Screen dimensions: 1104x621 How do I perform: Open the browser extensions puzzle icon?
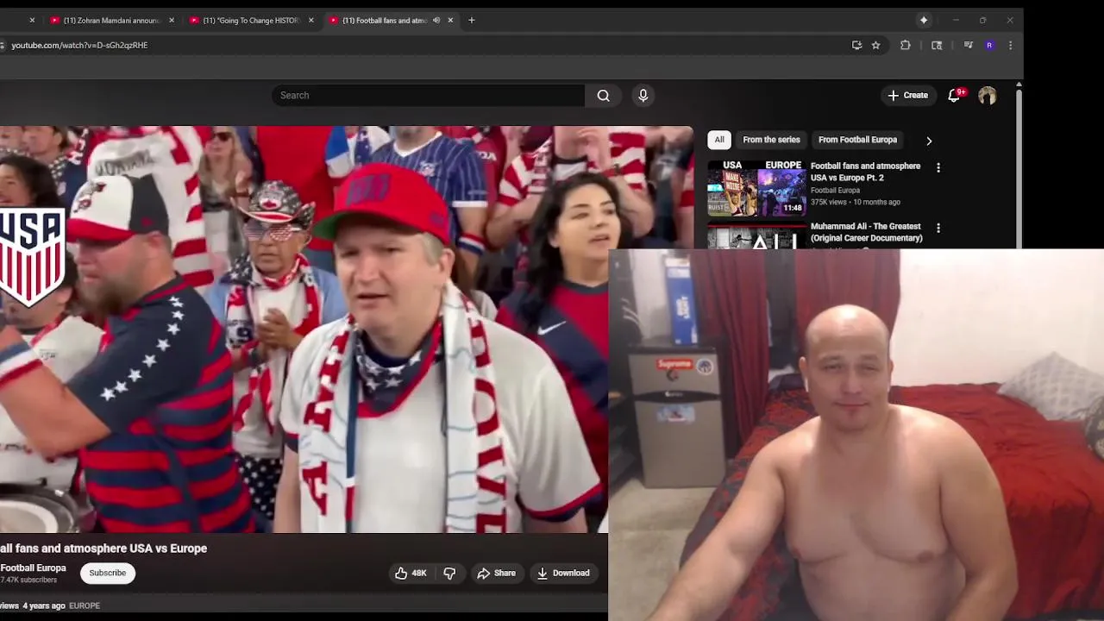(x=905, y=45)
